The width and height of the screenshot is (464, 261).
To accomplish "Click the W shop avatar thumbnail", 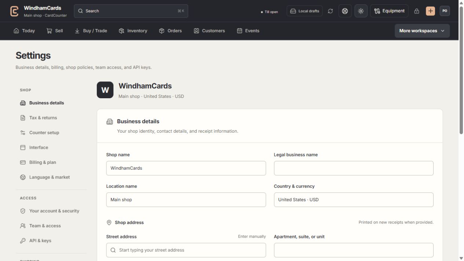I will coord(105,90).
